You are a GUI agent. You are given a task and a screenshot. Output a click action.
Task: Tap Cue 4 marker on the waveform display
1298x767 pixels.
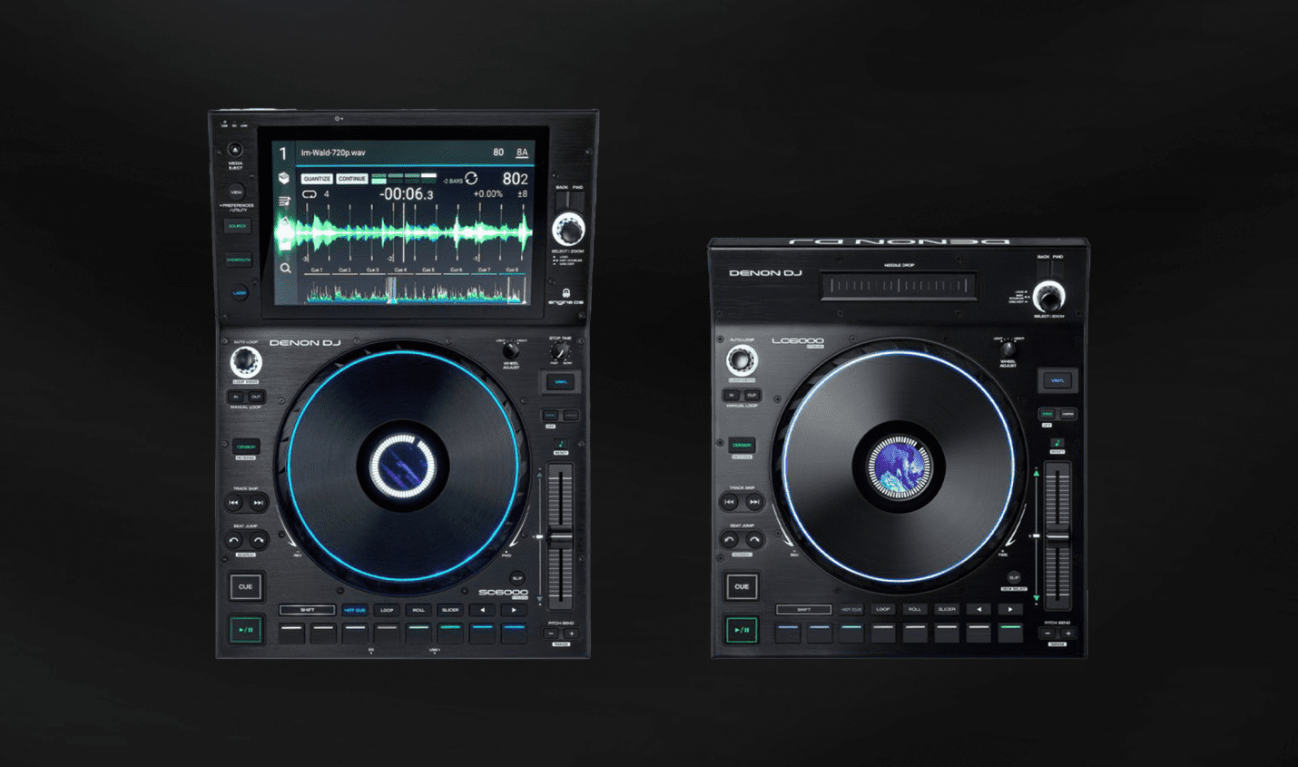[x=400, y=269]
